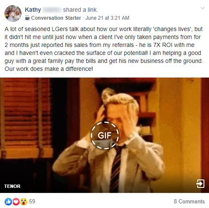Play the GIF using the circular GIF button
209x208 pixels.
coord(105,135)
